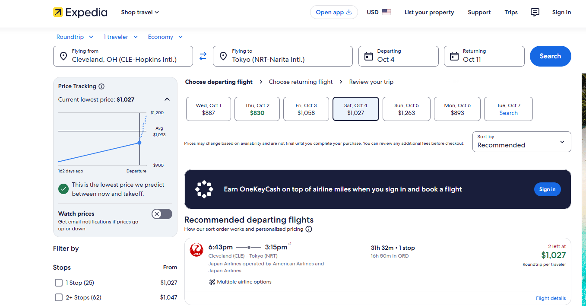Select the Fri, Oct 3 $1,058 date
The image size is (586, 306).
click(x=306, y=109)
